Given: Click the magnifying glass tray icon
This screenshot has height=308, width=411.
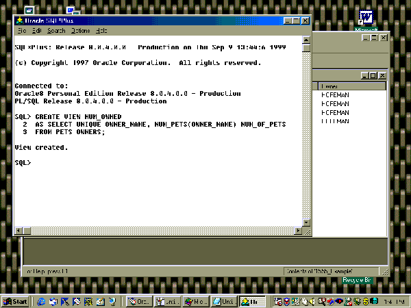Looking at the screenshot, I should click(x=321, y=302).
